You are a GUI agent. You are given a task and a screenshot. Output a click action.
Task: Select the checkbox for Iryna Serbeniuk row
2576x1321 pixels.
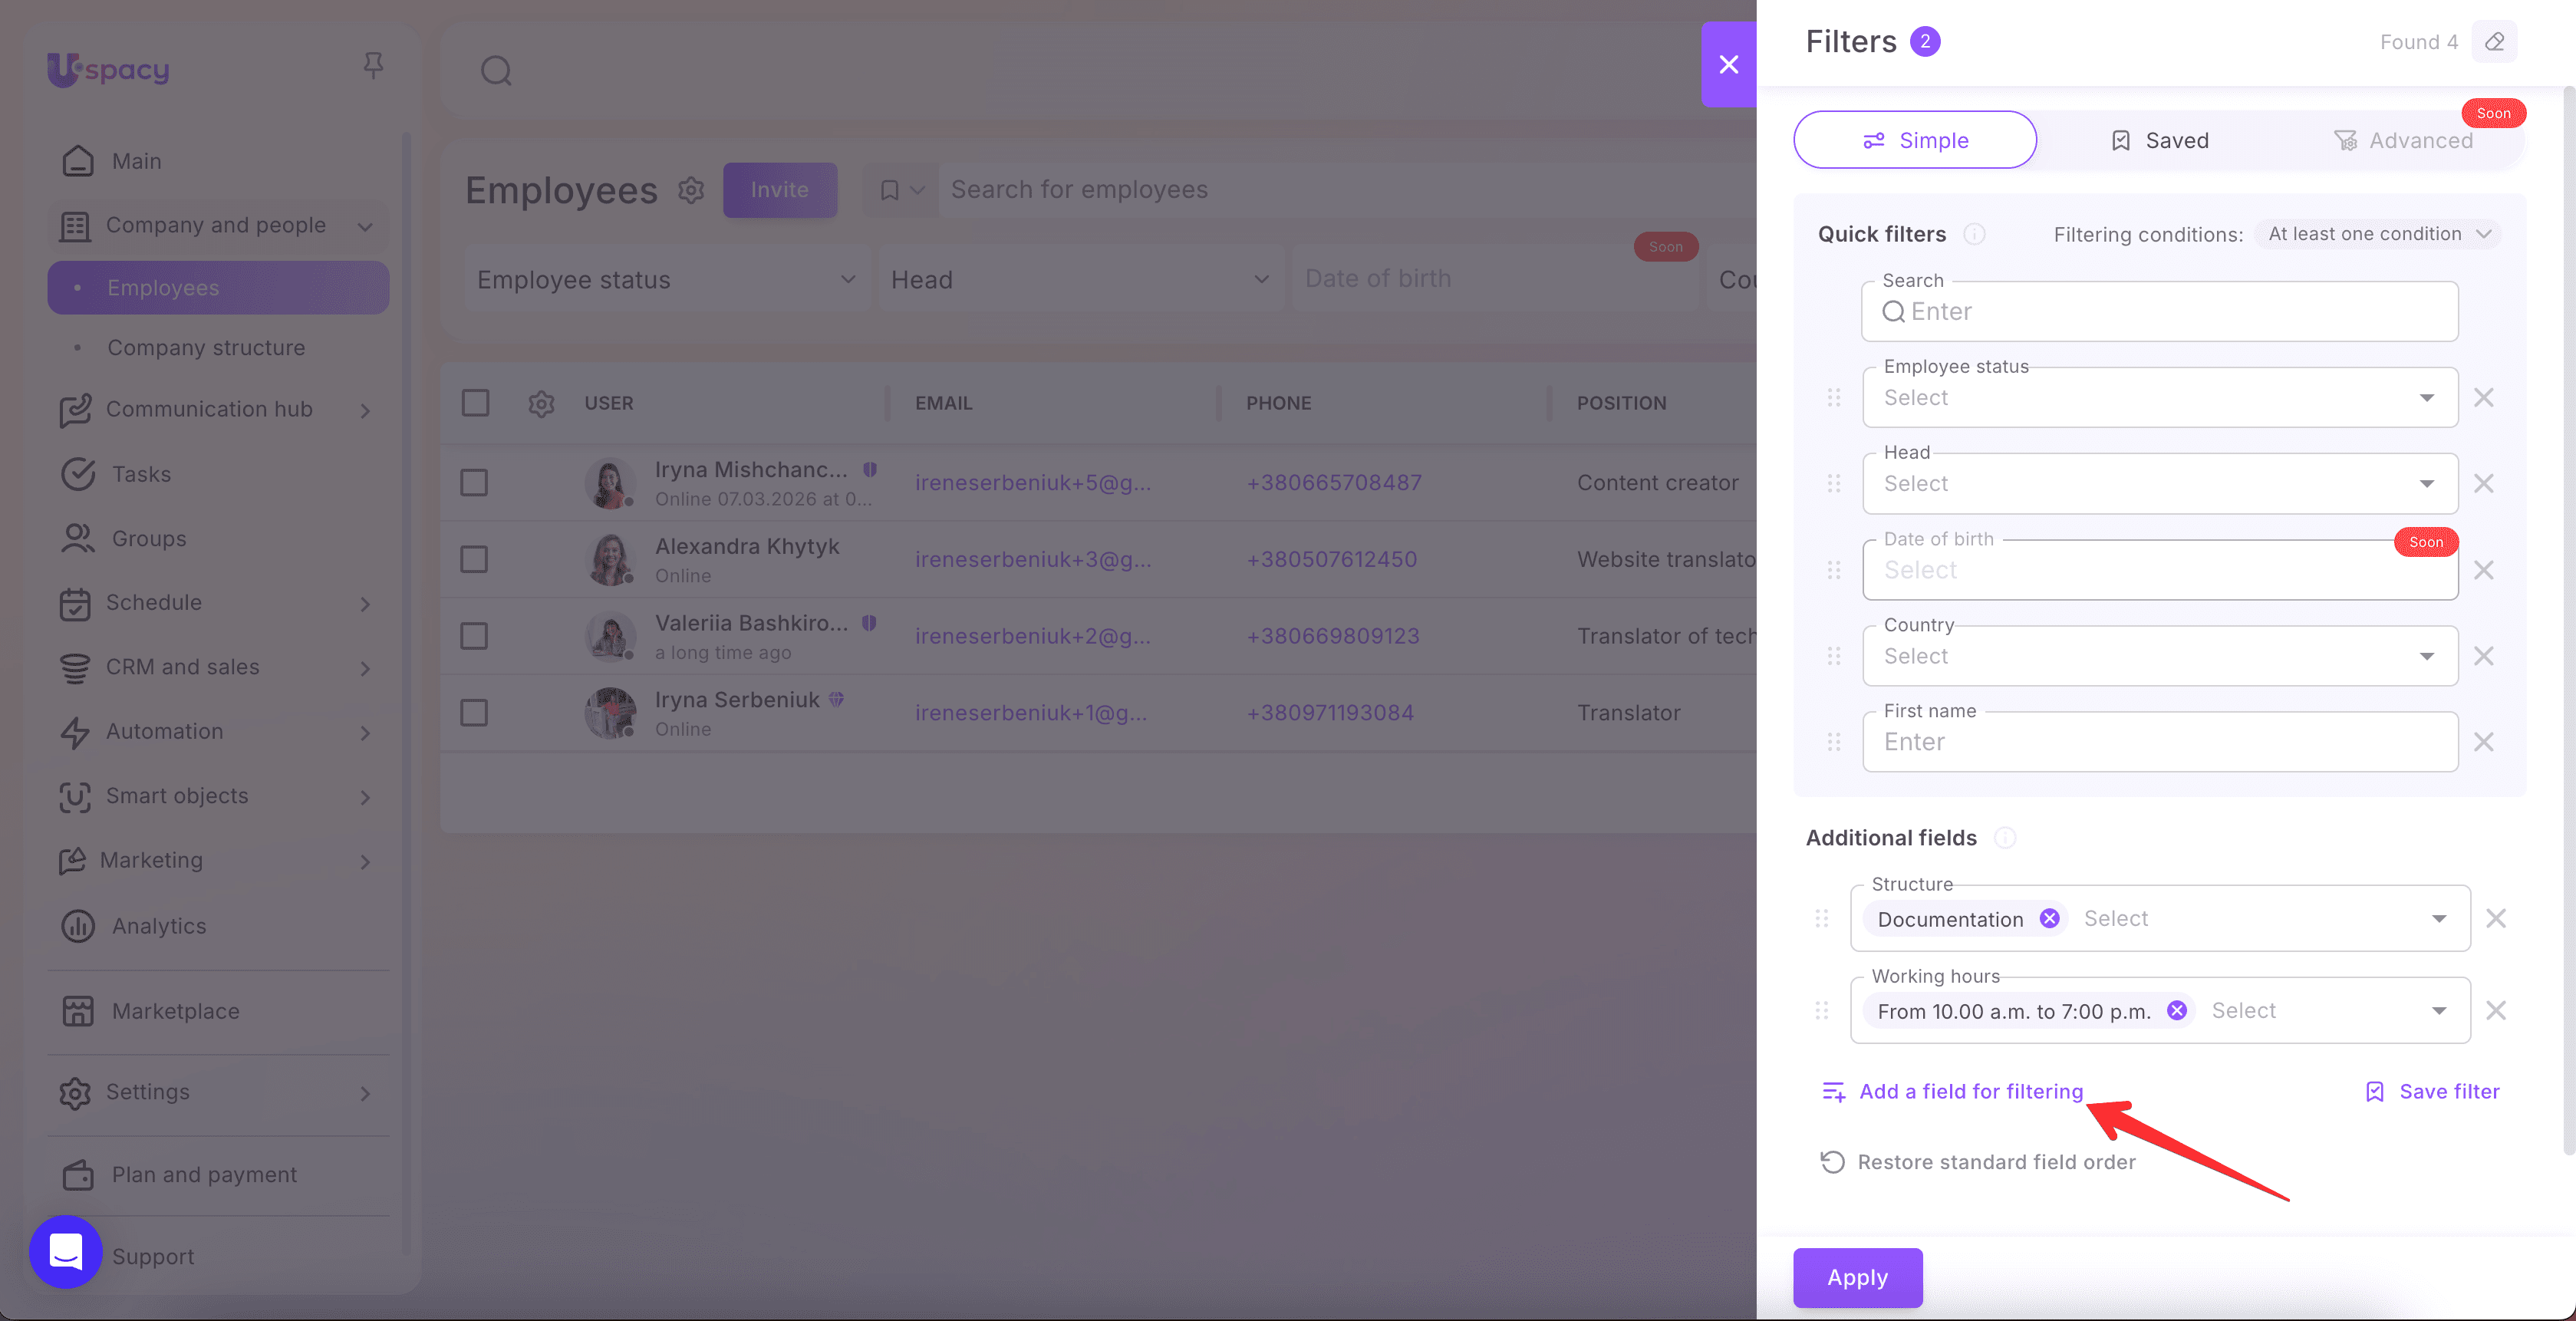(474, 713)
